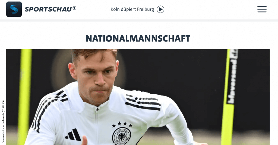Image resolution: width=278 pixels, height=145 pixels.
Task: Click the blue Sportschau S logo icon
Action: coord(14,9)
